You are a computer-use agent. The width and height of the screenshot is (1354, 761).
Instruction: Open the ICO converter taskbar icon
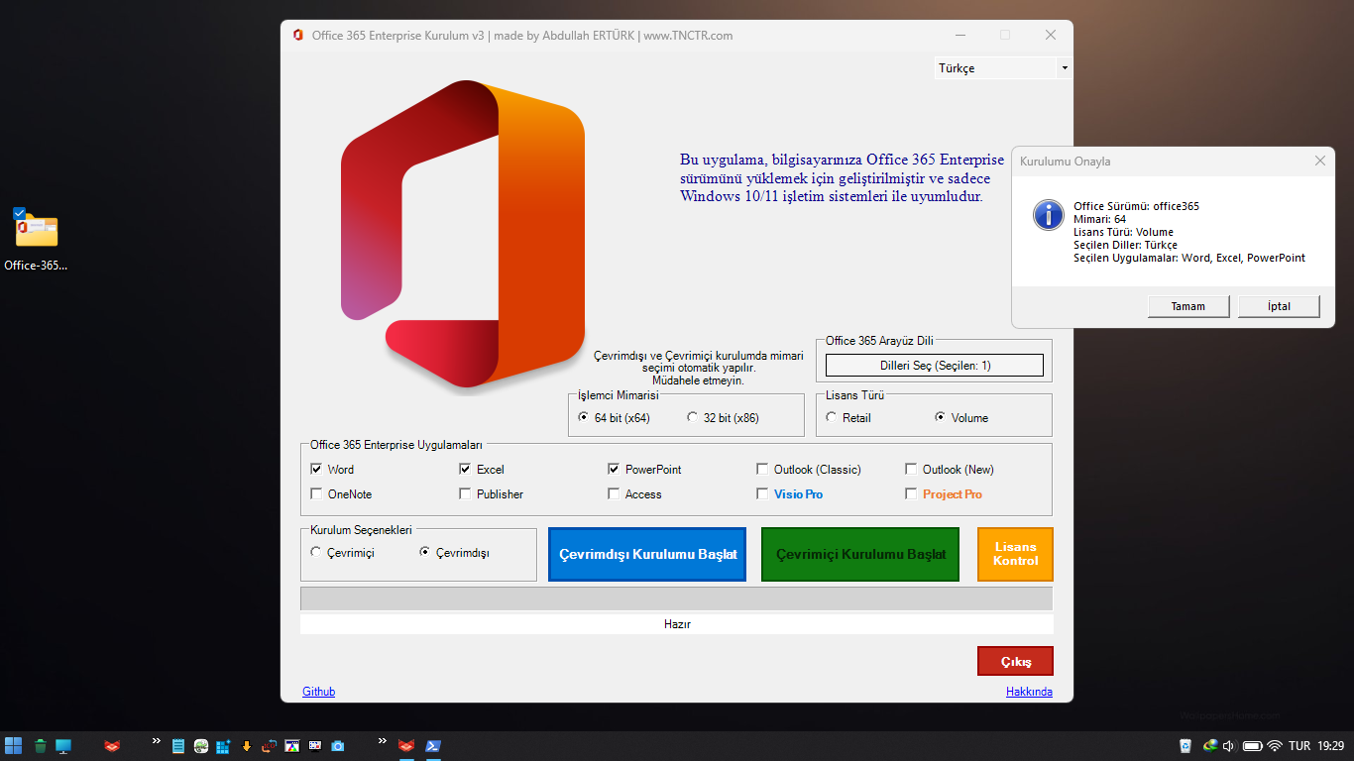[x=269, y=746]
